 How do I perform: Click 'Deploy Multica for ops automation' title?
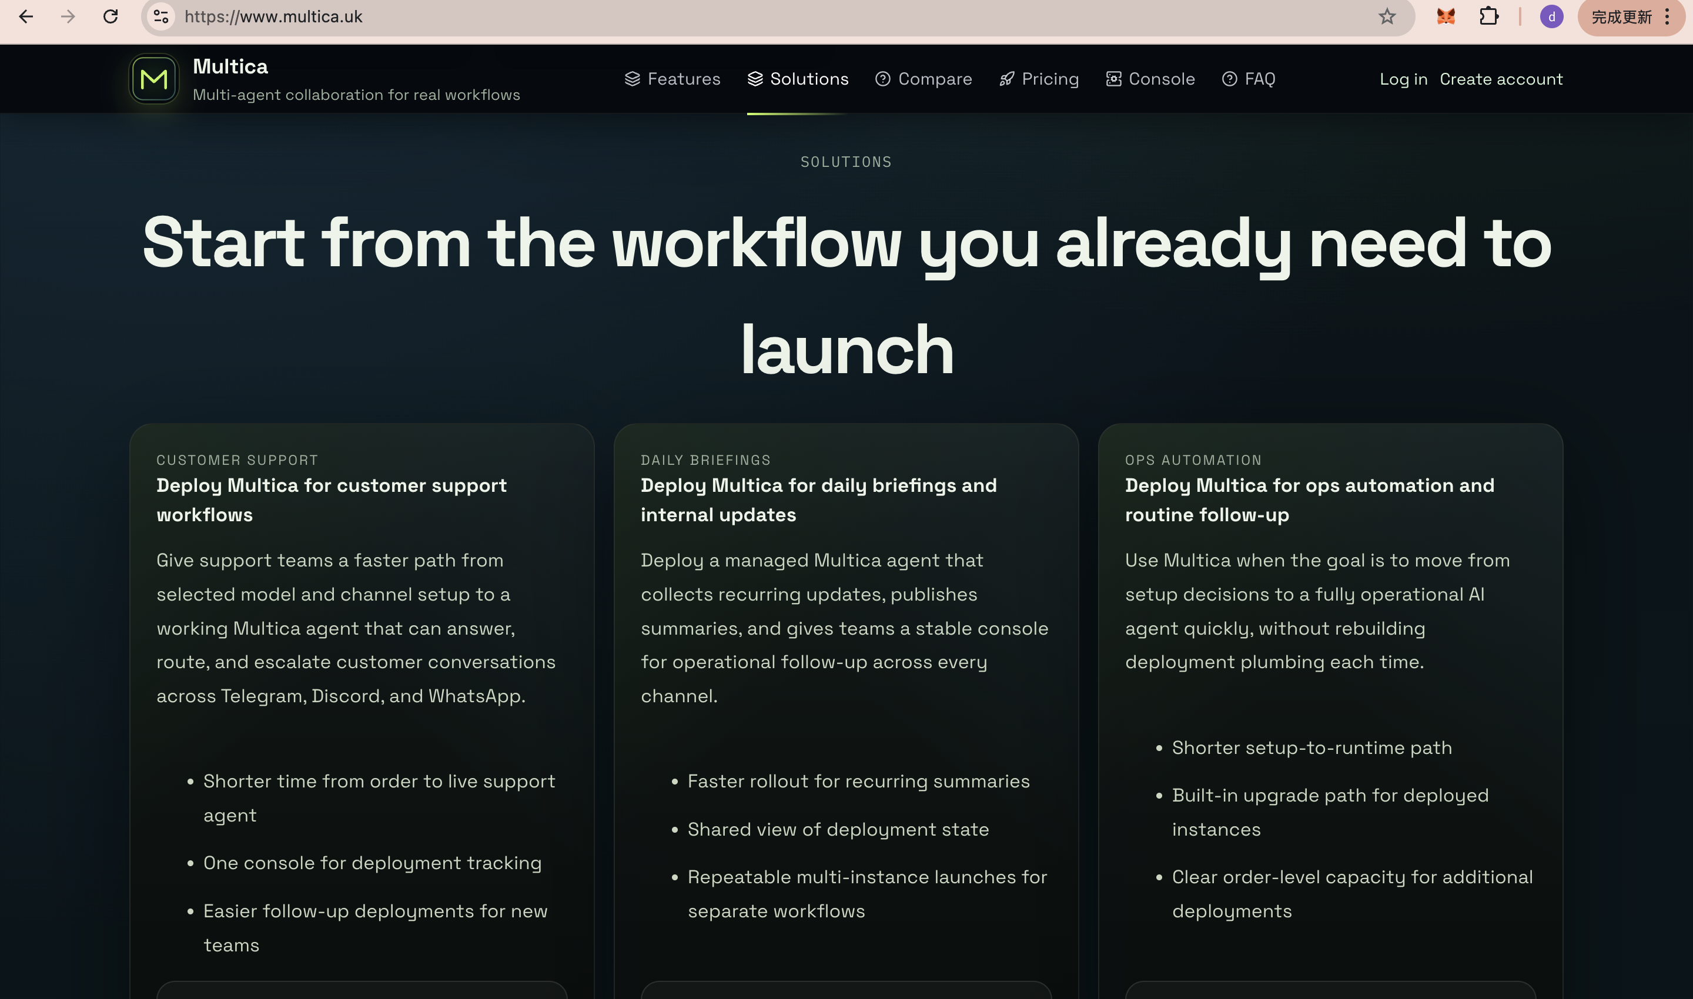tap(1309, 499)
